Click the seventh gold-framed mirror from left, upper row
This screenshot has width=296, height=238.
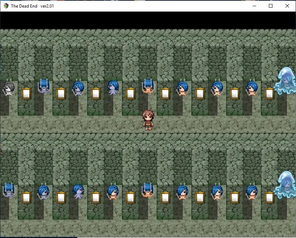(234, 94)
